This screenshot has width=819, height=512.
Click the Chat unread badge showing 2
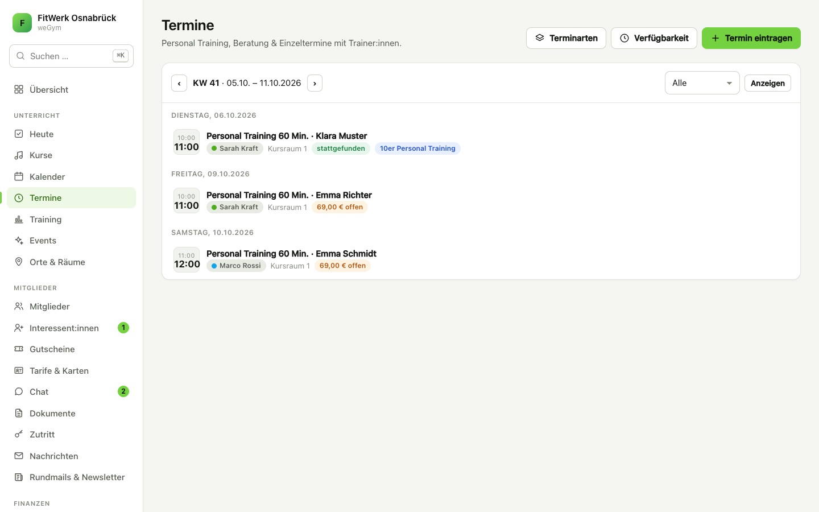(x=123, y=391)
